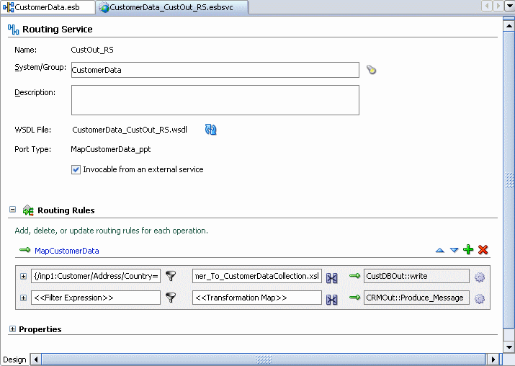The image size is (515, 366).
Task: Open transformation map icon for CRMOut rule
Action: [x=332, y=300]
